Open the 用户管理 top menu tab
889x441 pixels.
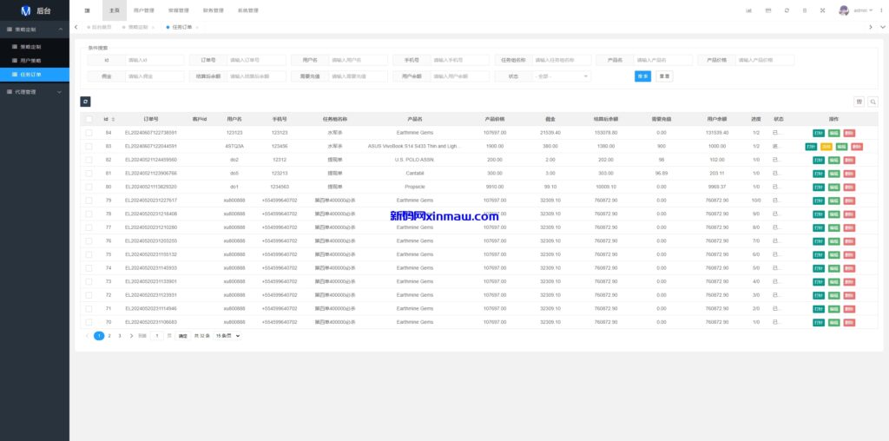[x=144, y=10]
